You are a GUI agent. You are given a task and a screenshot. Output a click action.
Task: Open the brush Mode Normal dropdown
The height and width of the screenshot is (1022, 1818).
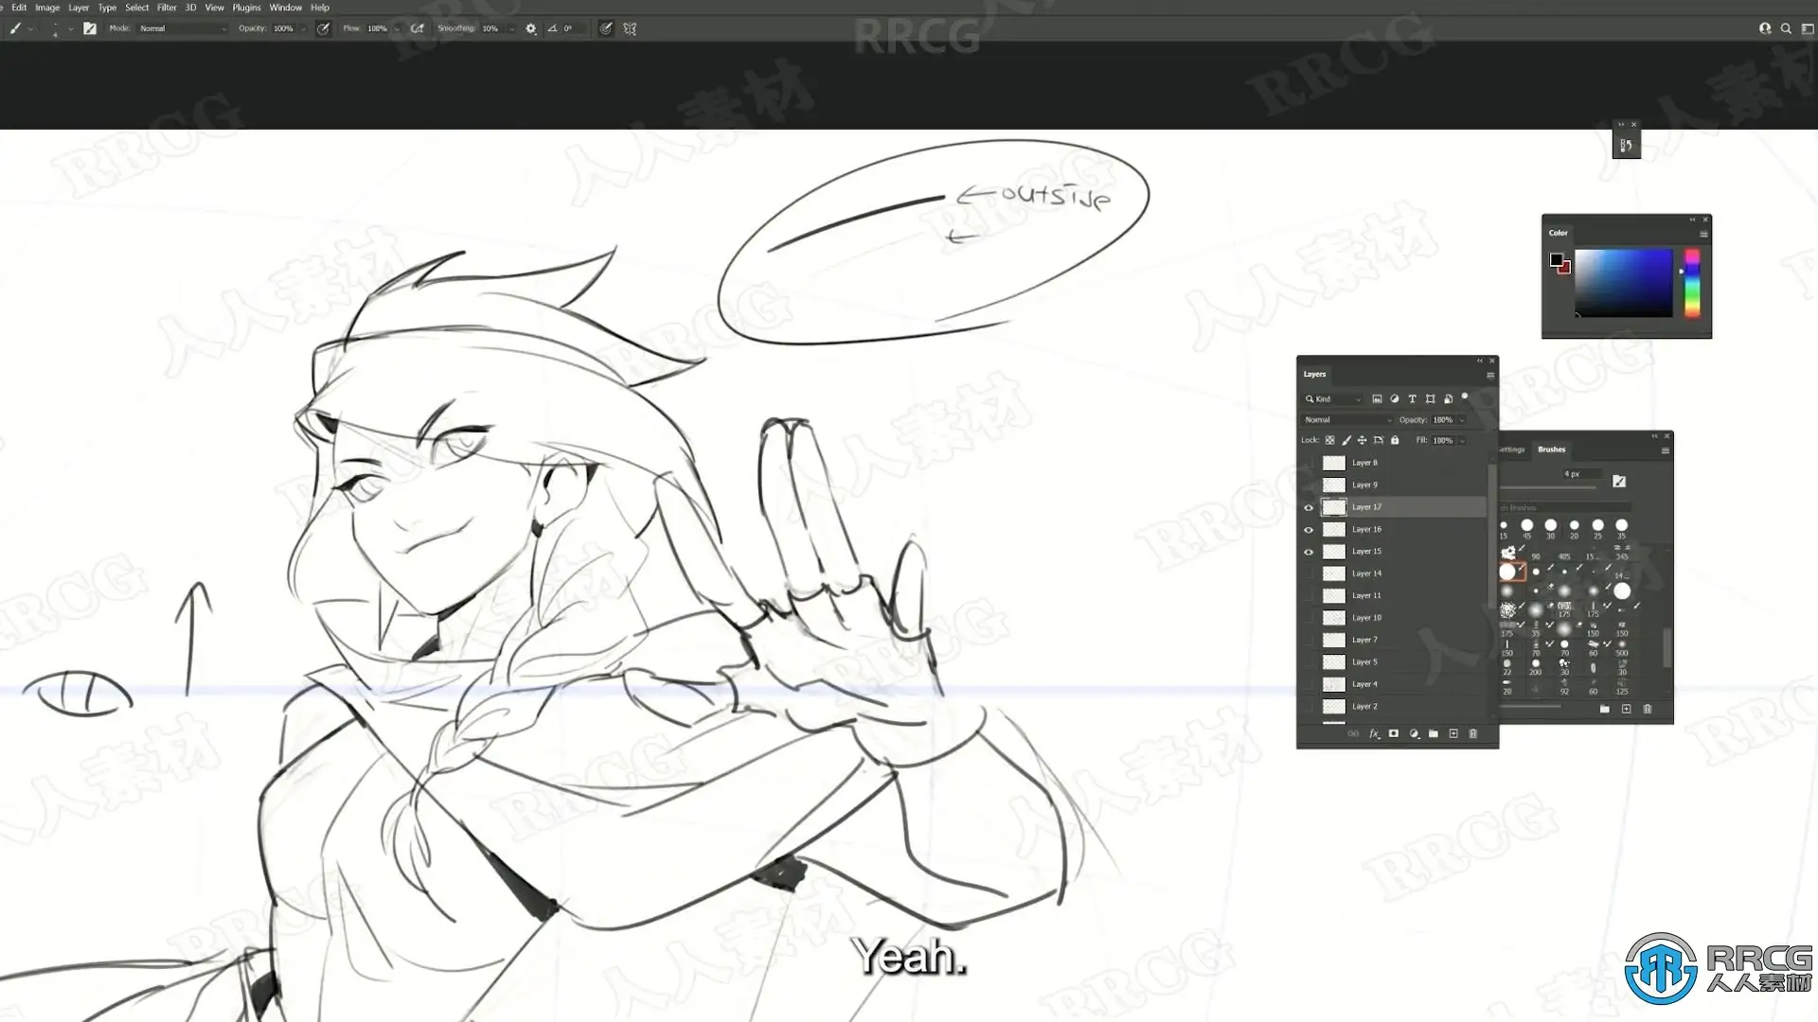click(x=183, y=28)
